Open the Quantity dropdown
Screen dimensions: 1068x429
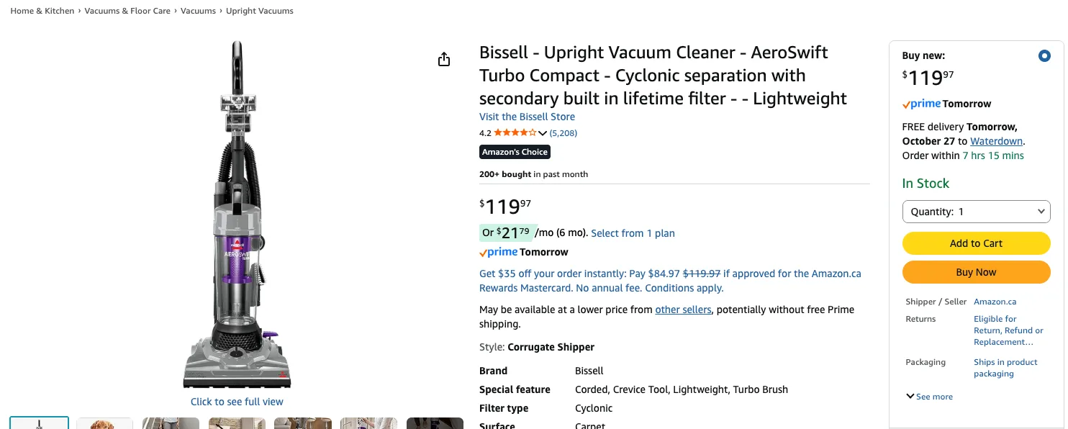click(977, 211)
